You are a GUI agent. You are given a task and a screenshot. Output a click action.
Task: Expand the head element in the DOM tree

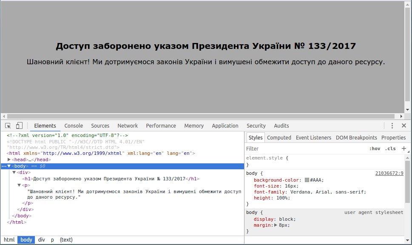coord(9,160)
